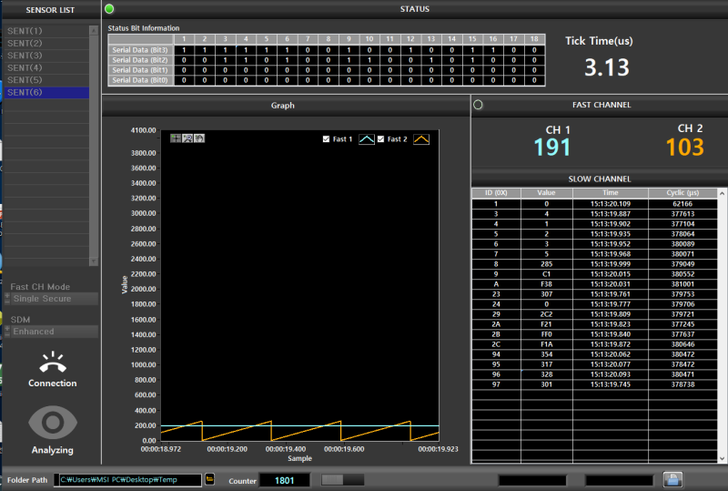The image size is (728, 491).
Task: Select the graph zoom tool
Action: click(187, 138)
